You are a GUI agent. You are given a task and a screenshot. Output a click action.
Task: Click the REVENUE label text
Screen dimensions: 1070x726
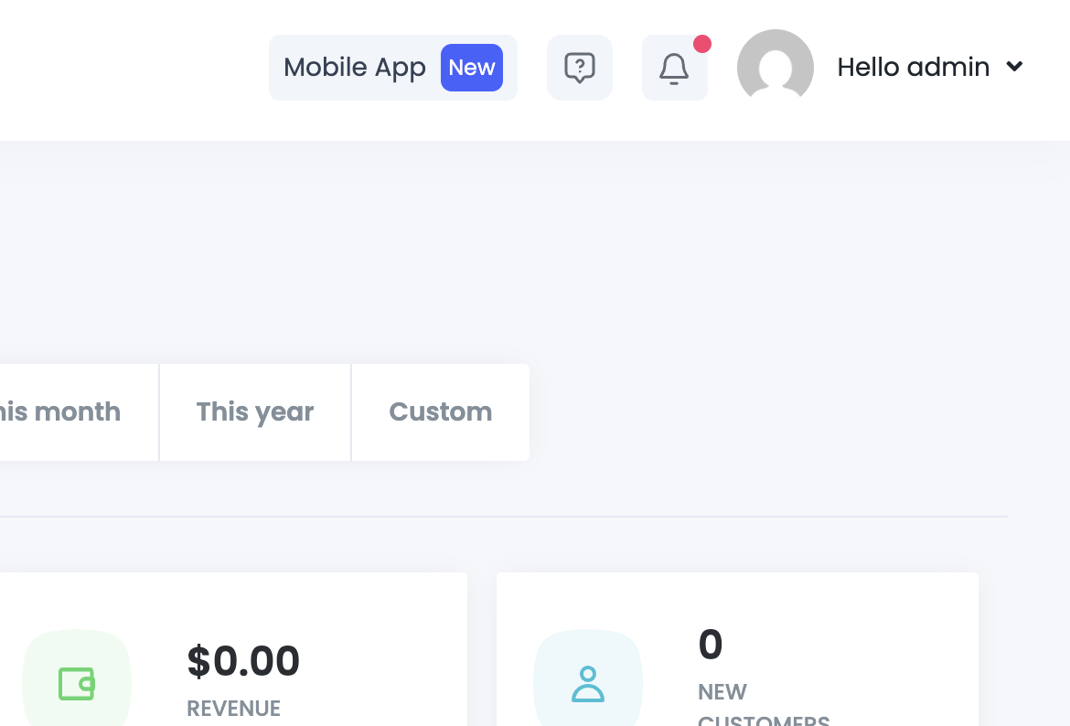pyautogui.click(x=233, y=709)
